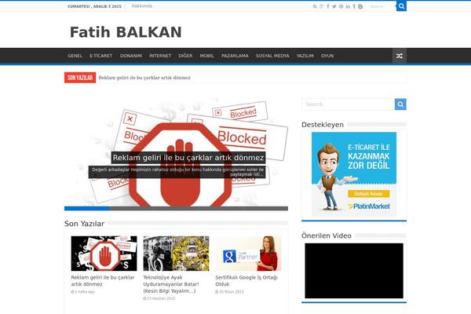Go to Fatih BALKAN site title
This screenshot has height=314, width=471.
(x=126, y=32)
